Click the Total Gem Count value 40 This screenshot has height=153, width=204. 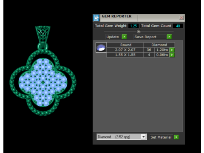point(178,26)
